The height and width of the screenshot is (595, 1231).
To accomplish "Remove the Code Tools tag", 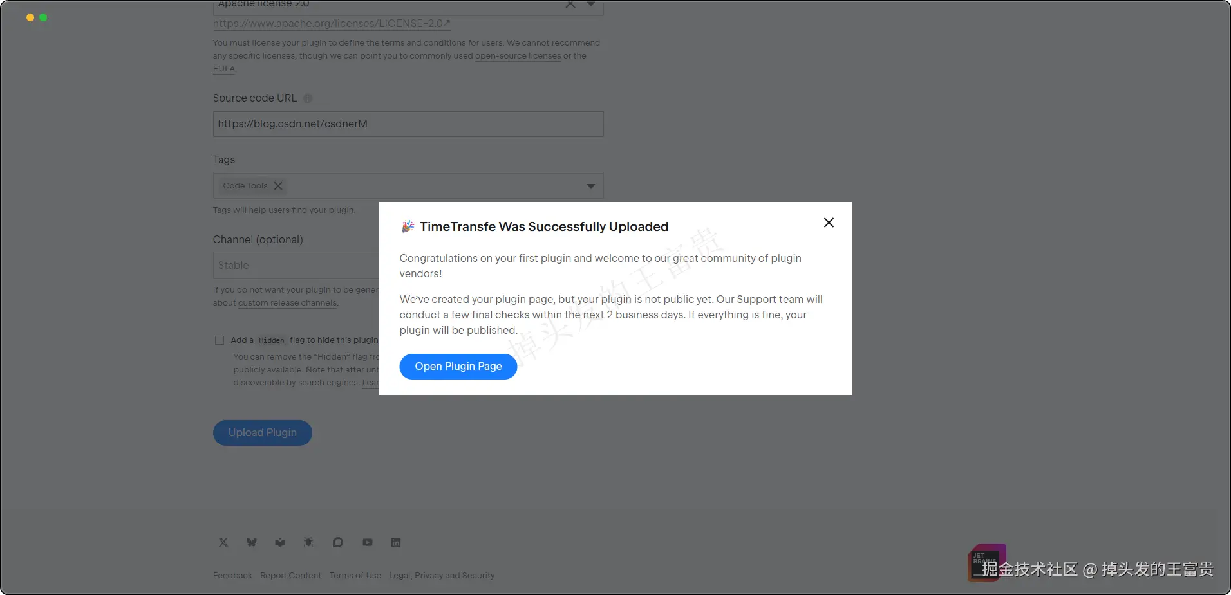I will coord(278,186).
